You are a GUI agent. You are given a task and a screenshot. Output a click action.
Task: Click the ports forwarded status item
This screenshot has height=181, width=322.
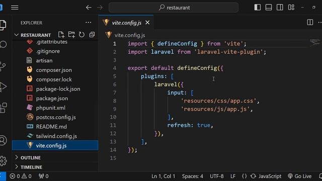(44, 176)
